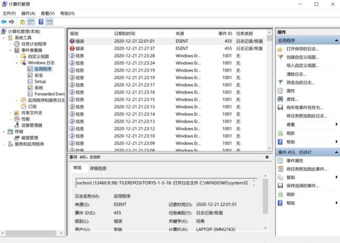340x243 pixels.
Task: Click the Forward arrow toolbar icon
Action: pos(12,21)
